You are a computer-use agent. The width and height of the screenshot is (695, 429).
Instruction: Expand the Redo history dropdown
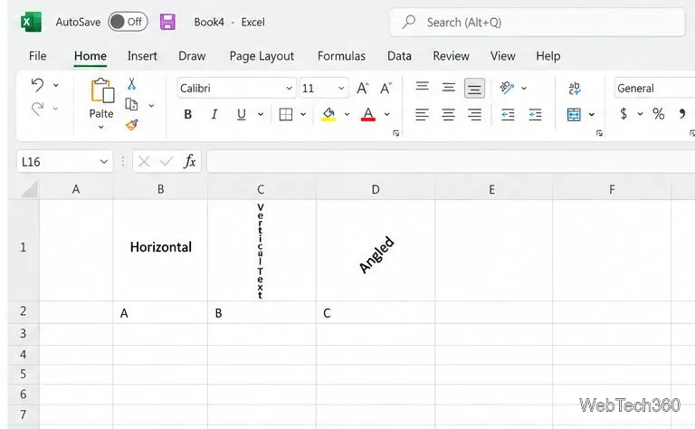coord(56,108)
